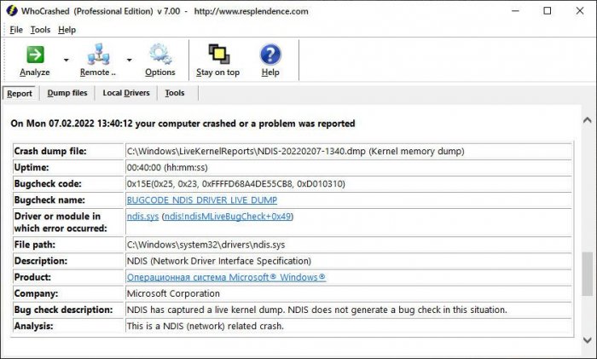Select the Report tab

20,93
